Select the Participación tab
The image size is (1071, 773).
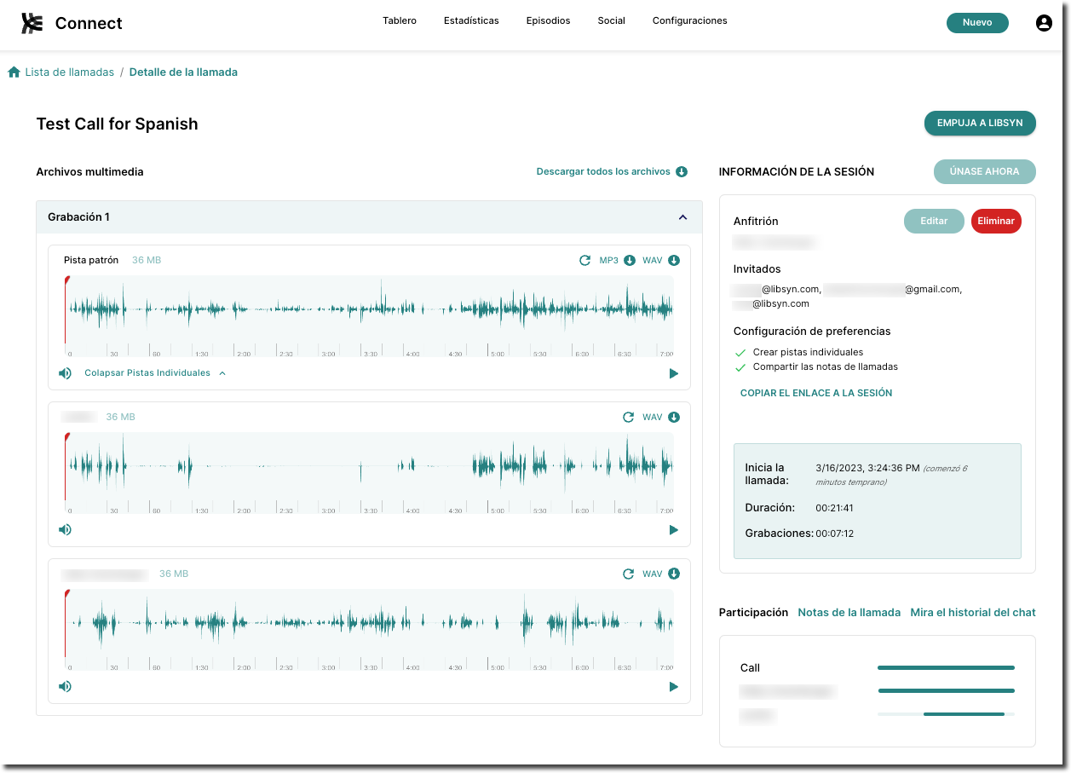(x=753, y=612)
